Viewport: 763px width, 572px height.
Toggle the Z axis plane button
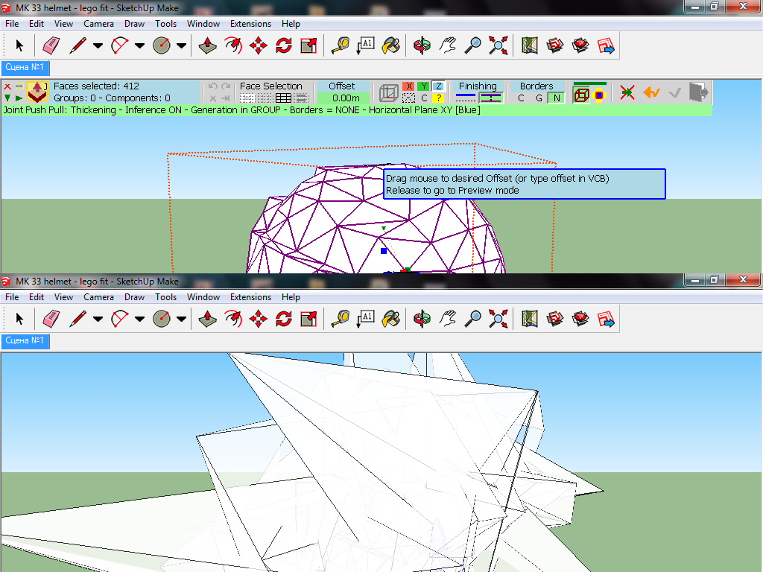pos(439,86)
